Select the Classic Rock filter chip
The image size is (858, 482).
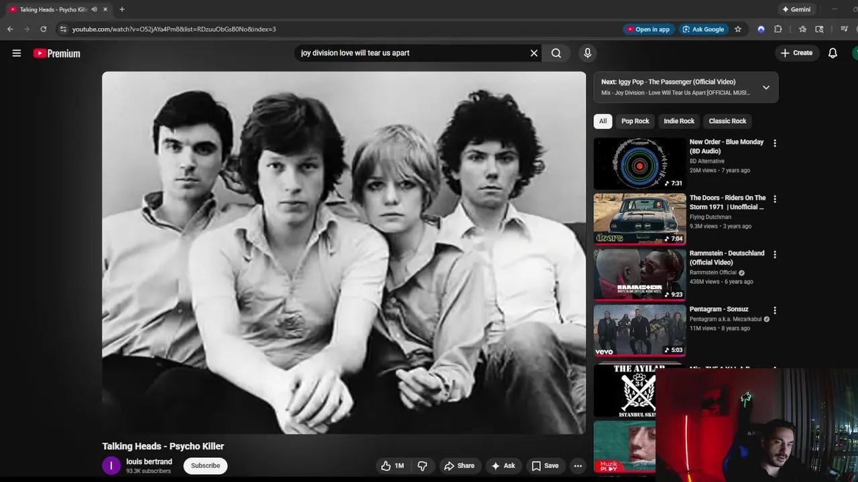727,121
